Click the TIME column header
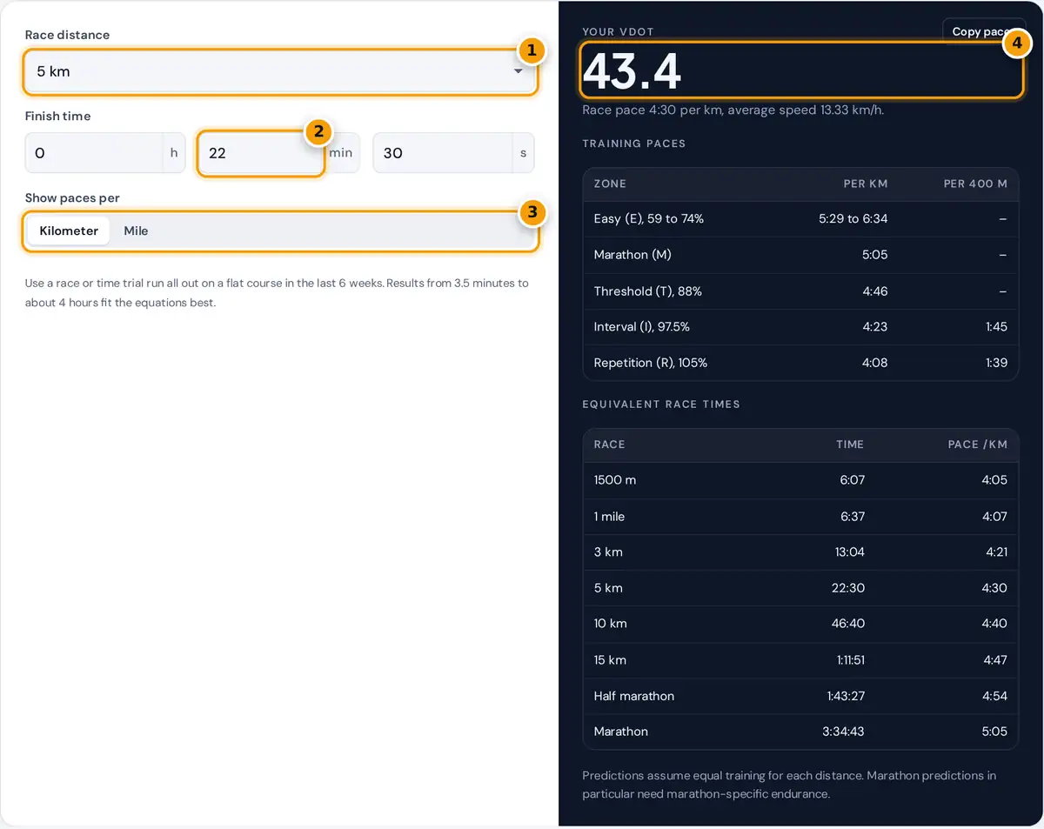Image resolution: width=1044 pixels, height=829 pixels. (850, 445)
